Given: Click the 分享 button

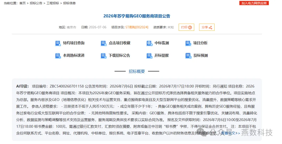Looking at the screenshot, I should click(207, 27).
